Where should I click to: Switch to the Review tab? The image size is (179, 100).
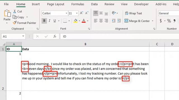(x=109, y=4)
